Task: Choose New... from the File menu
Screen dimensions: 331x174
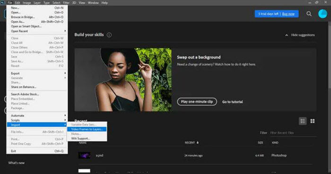Action: (x=37, y=8)
